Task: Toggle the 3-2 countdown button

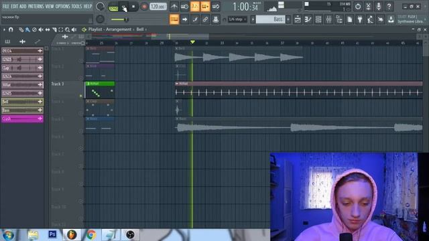Action: tap(195, 7)
